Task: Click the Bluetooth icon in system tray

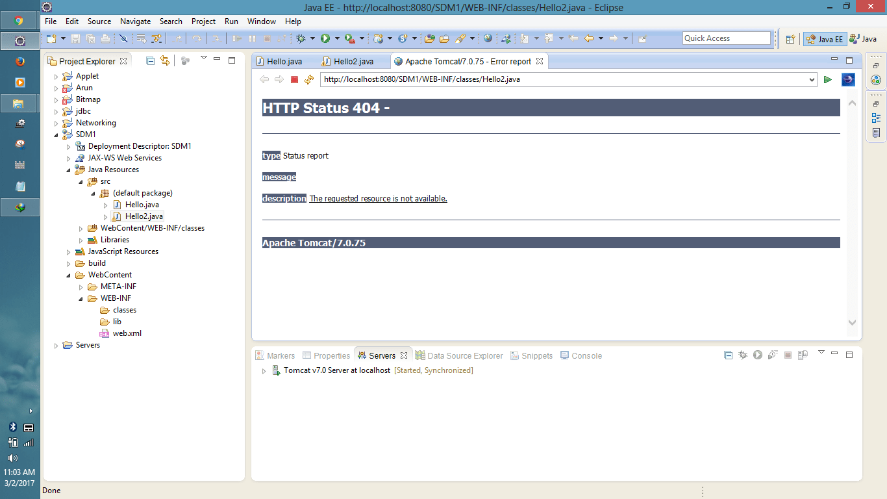Action: [12, 427]
